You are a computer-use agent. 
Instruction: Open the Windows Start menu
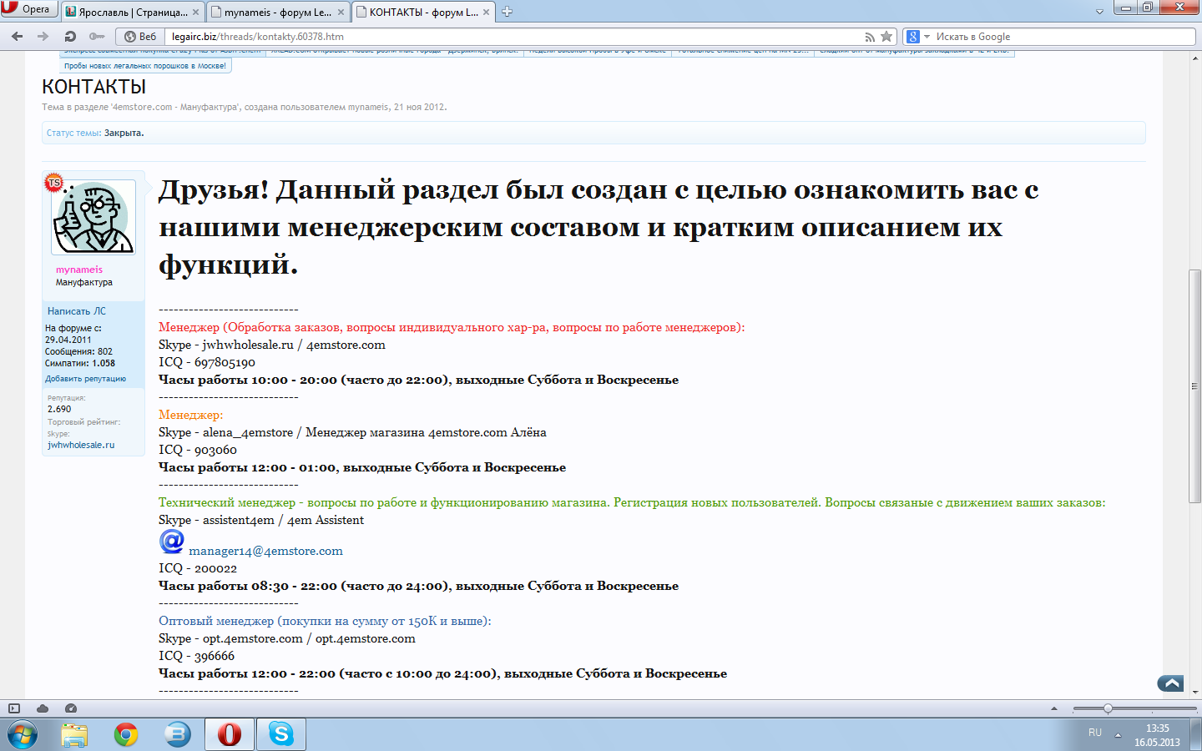(x=23, y=735)
